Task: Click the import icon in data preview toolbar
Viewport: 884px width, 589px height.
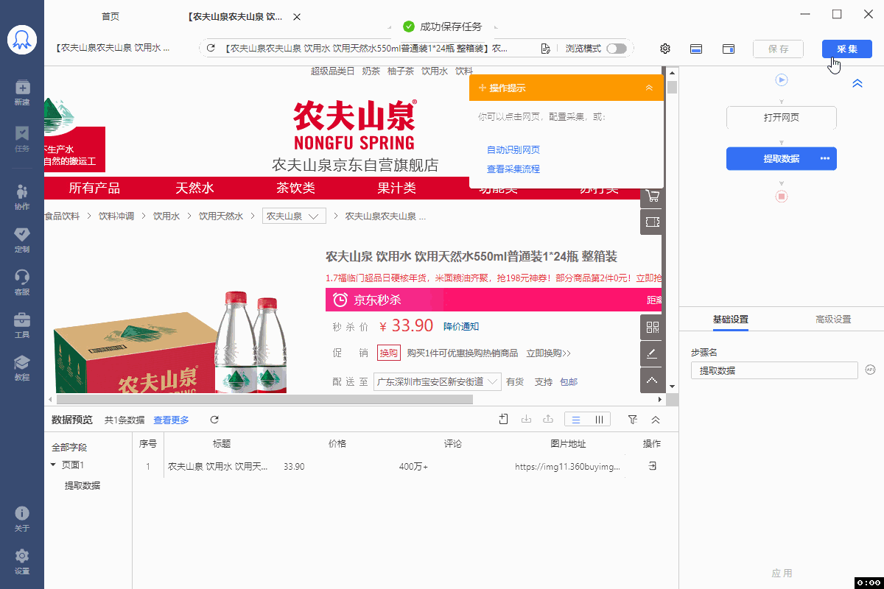Action: [526, 419]
